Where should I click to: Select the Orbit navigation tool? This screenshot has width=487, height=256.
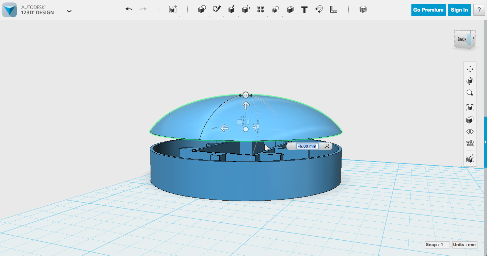[x=470, y=81]
